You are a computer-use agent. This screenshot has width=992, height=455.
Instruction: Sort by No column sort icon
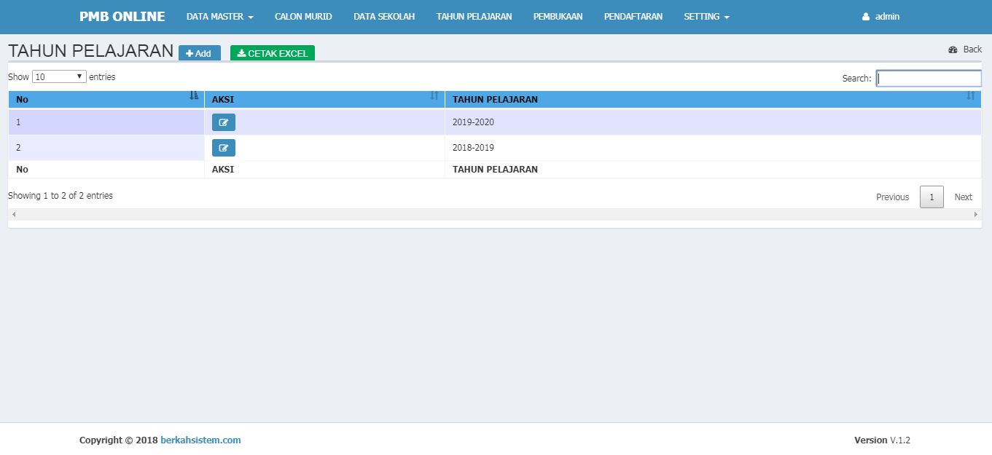point(194,96)
